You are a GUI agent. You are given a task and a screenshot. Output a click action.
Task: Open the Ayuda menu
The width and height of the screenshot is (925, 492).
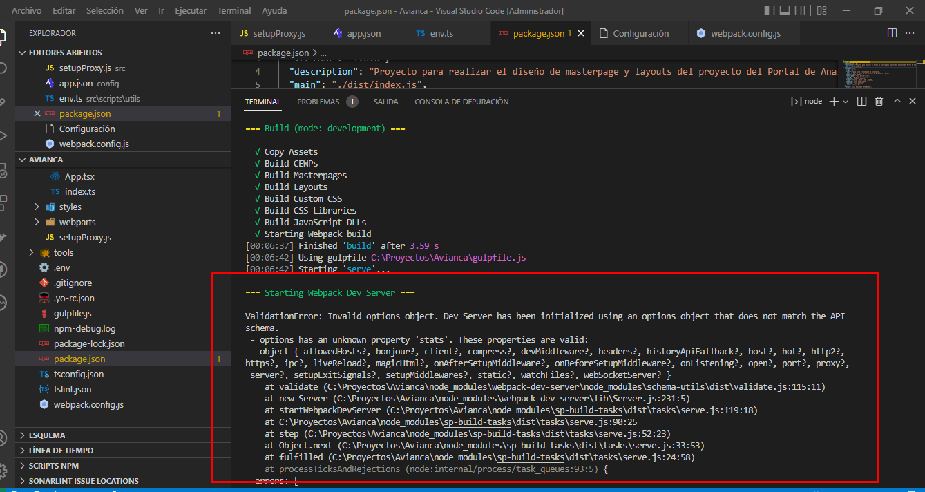(x=274, y=11)
